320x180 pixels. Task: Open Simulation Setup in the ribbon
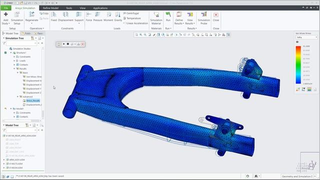point(17,18)
